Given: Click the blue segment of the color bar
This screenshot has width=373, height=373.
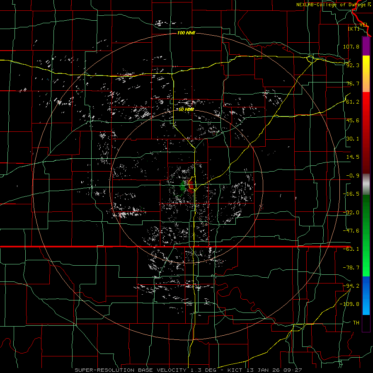Looking at the screenshot, I should [366, 295].
